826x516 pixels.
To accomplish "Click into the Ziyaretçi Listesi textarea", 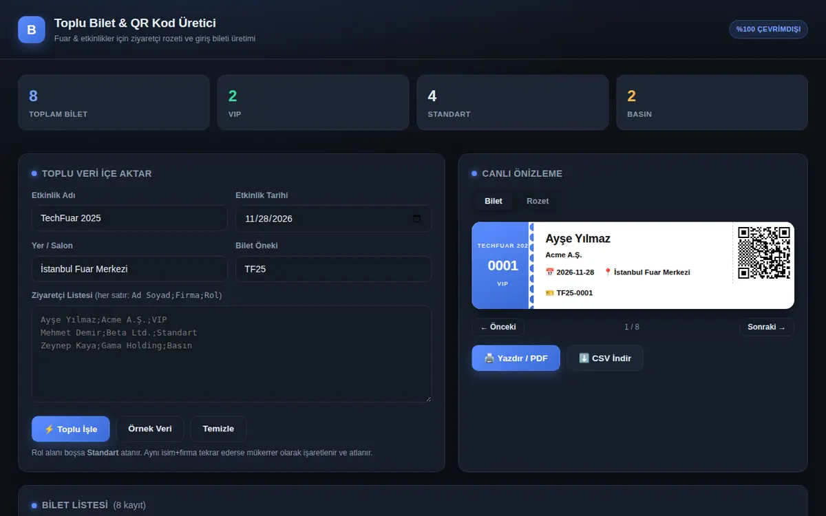I will (231, 354).
